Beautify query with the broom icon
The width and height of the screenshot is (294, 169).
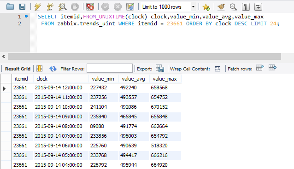(x=221, y=7)
